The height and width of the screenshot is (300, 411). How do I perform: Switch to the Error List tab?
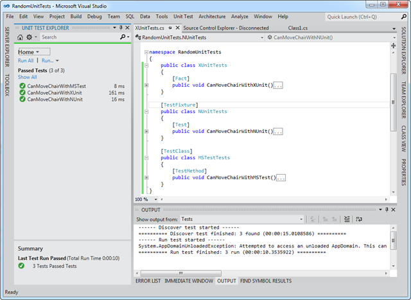pyautogui.click(x=148, y=281)
